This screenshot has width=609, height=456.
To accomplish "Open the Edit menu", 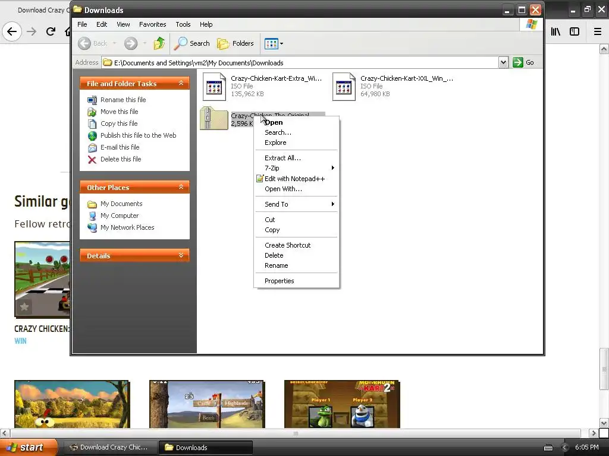I will (102, 24).
